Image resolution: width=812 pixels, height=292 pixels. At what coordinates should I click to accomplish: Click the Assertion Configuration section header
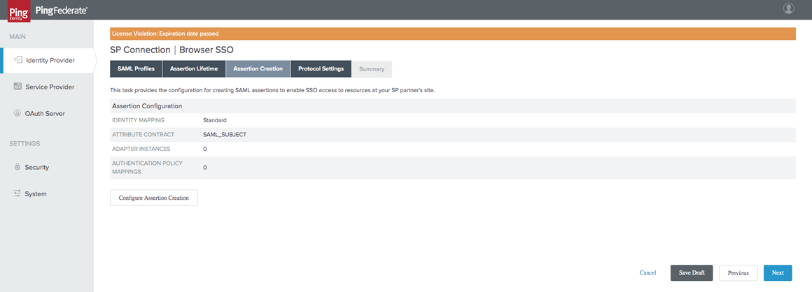pos(453,106)
